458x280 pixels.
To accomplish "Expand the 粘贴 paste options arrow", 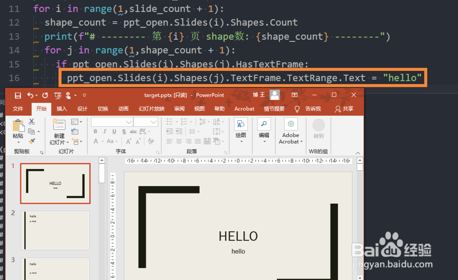I will click(18, 142).
